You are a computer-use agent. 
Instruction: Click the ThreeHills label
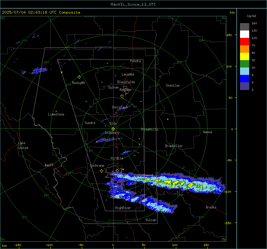pyautogui.click(x=149, y=129)
